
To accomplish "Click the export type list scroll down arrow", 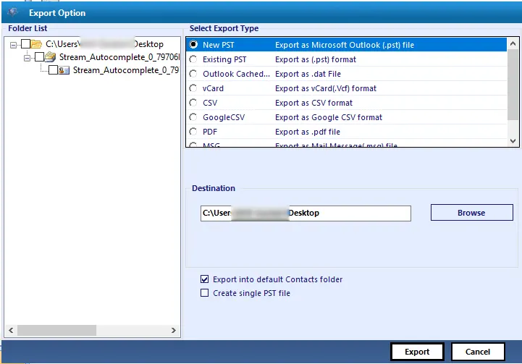I will 513,140.
